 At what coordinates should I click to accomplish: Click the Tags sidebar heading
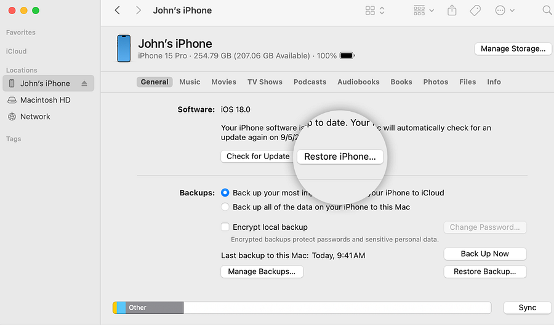coord(14,139)
